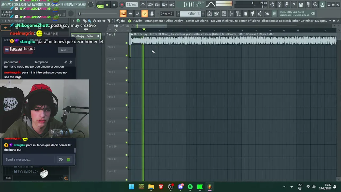Toggle the typing keyboard to piano icon
Image resolution: width=341 pixels, height=192 pixels.
[x=123, y=14]
